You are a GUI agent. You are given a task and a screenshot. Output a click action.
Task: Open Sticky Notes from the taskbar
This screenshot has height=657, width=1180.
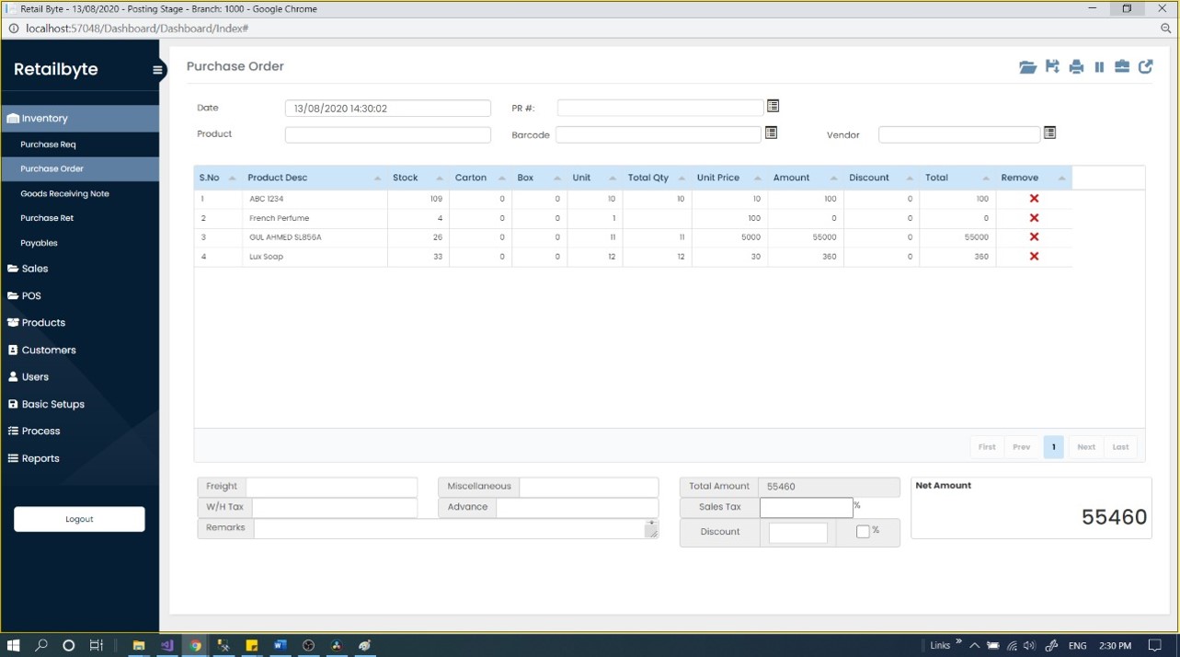click(x=251, y=646)
